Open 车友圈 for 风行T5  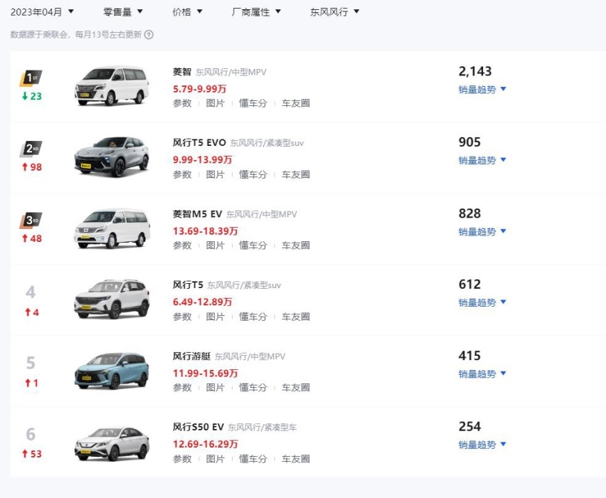click(296, 317)
